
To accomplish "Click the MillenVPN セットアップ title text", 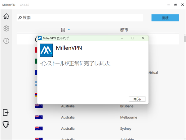I will tap(55, 38).
